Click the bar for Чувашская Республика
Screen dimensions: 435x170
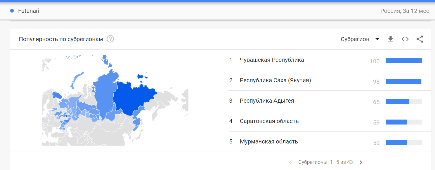coord(404,61)
